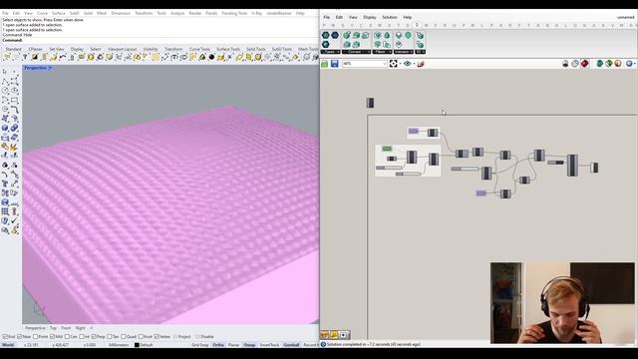Open the Display menu in Grasshopper
This screenshot has width=638, height=359.
[x=370, y=18]
